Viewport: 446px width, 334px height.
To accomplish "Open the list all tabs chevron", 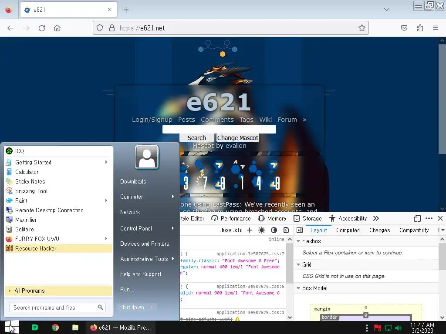I will pyautogui.click(x=387, y=10).
